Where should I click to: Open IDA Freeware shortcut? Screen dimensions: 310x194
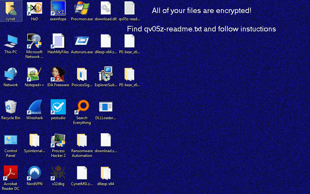pyautogui.click(x=58, y=74)
